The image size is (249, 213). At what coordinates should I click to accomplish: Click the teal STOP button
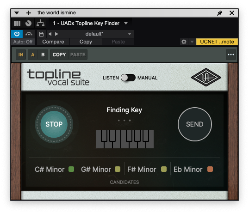(54, 124)
